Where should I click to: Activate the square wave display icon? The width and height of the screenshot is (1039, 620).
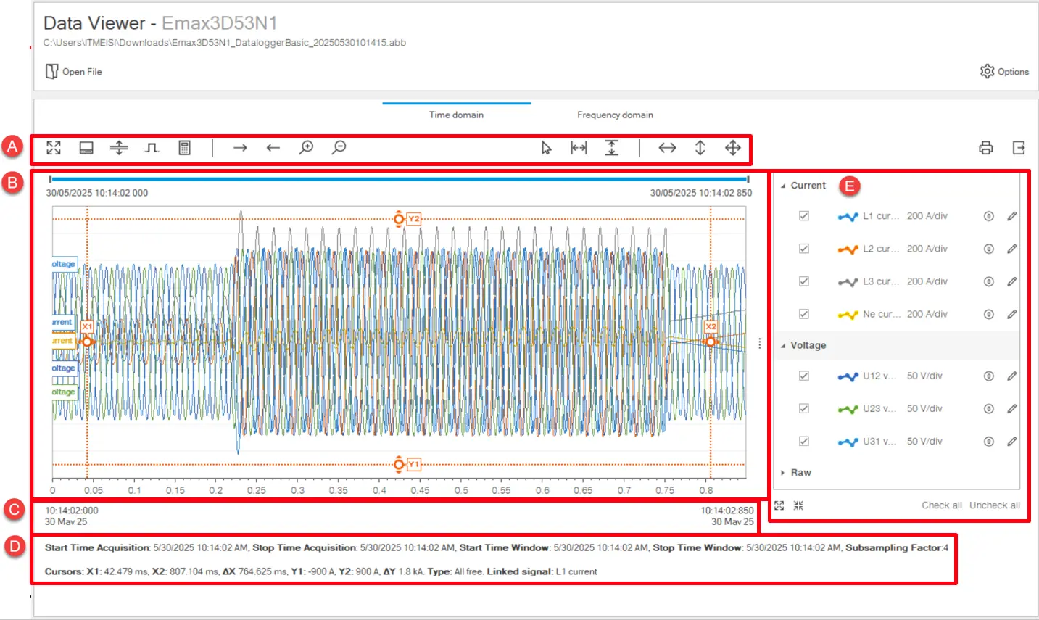(x=151, y=147)
